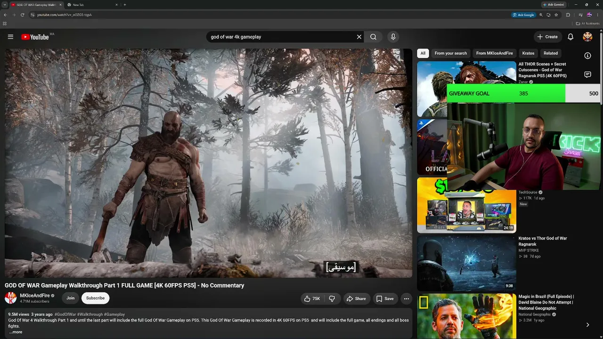The height and width of the screenshot is (339, 603).
Task: Open the apps grid in bookmarks bar
Action: pyautogui.click(x=5, y=24)
